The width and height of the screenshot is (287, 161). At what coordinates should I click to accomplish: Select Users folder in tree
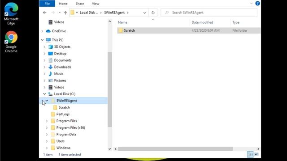point(60,141)
